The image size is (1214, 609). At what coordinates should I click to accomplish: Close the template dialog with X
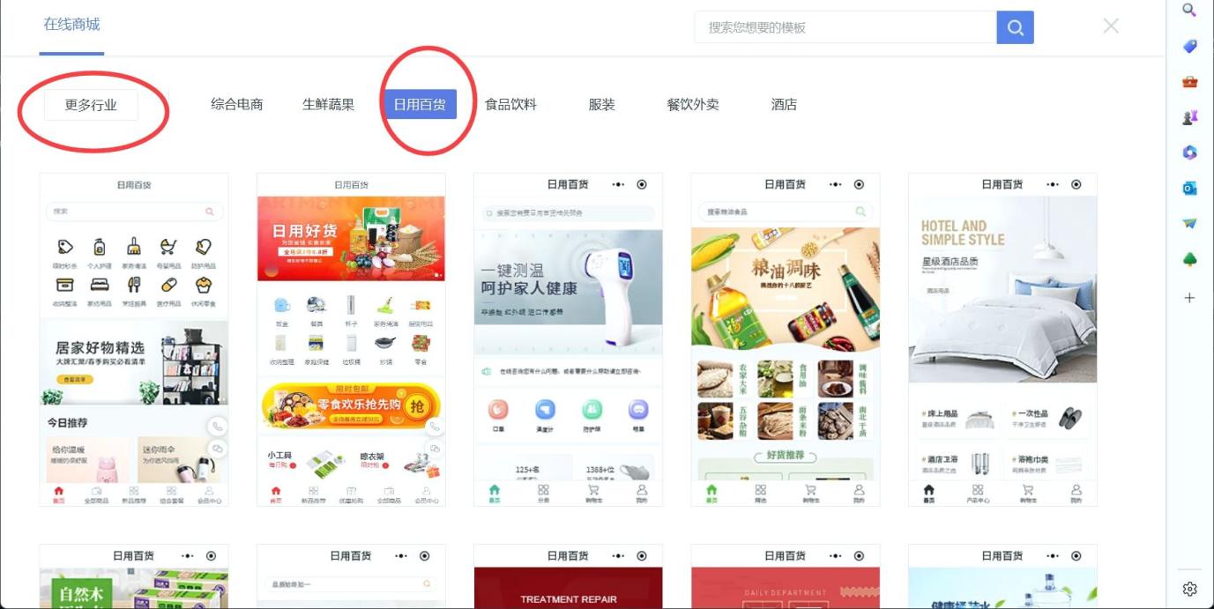click(1111, 26)
